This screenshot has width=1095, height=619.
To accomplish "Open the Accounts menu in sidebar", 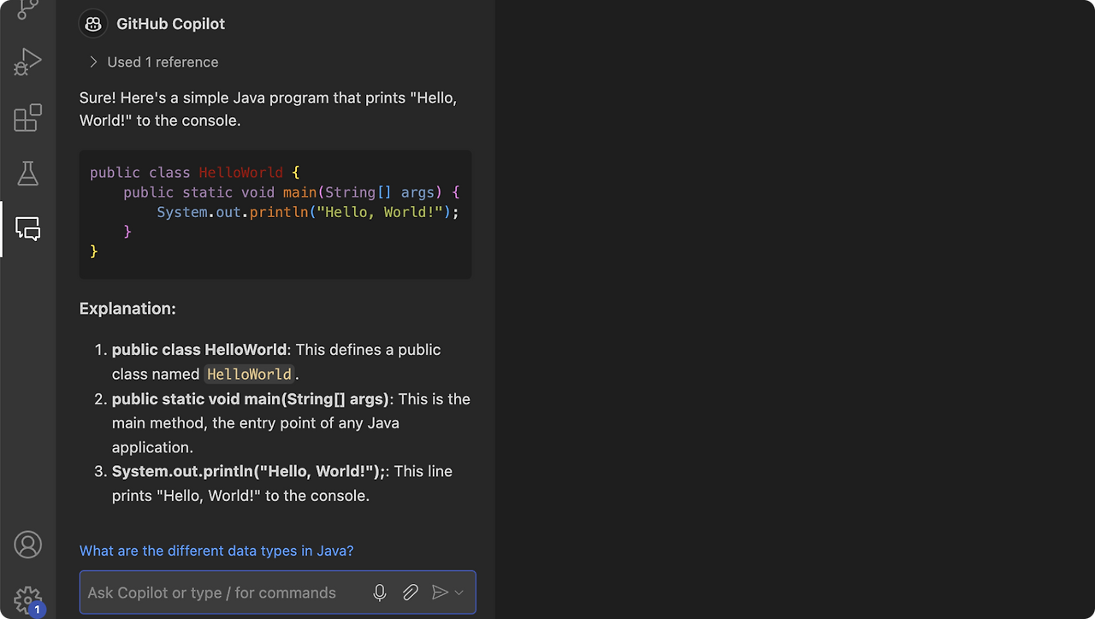I will tap(27, 544).
